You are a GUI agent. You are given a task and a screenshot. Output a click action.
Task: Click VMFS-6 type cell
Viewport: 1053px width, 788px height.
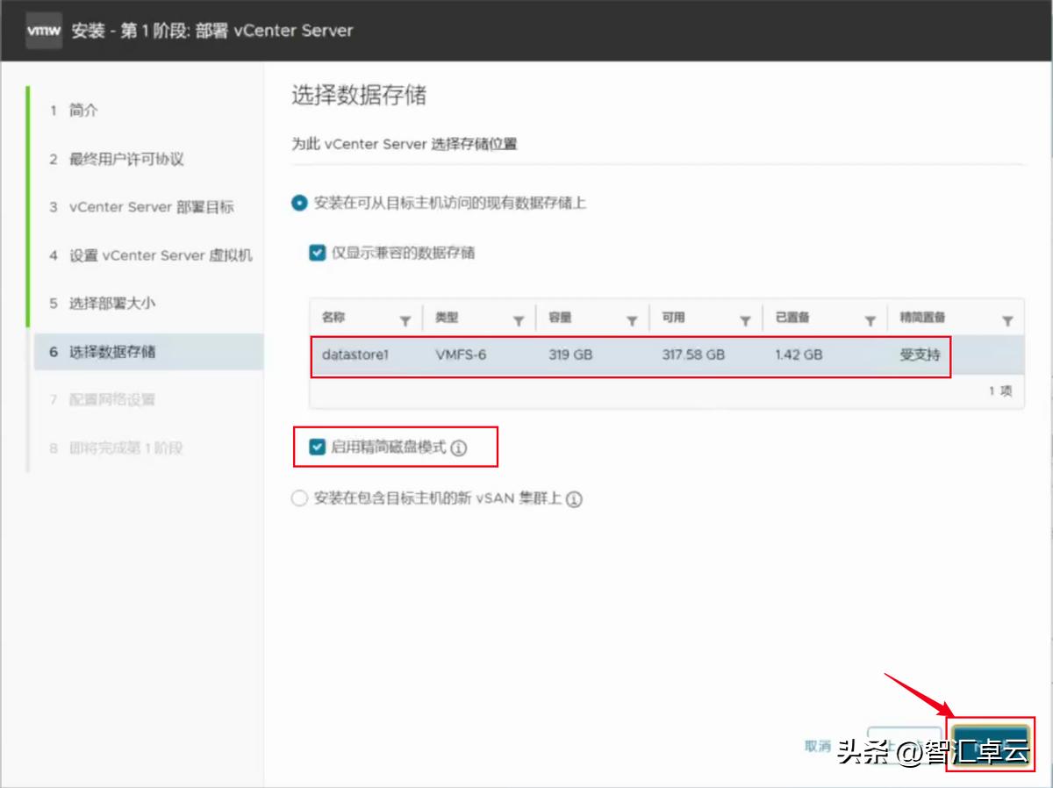pyautogui.click(x=461, y=355)
